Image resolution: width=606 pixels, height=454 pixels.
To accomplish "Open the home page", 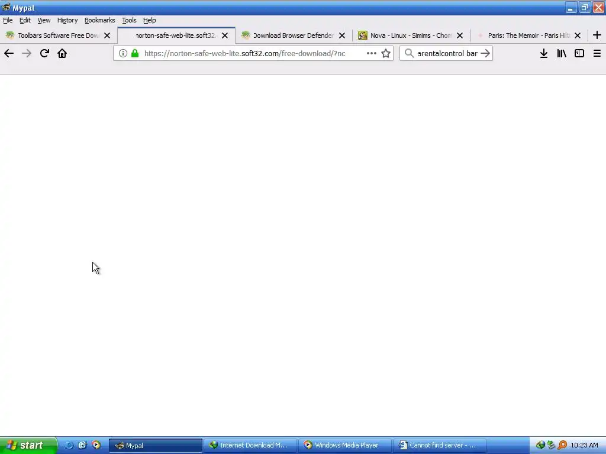I will click(62, 53).
